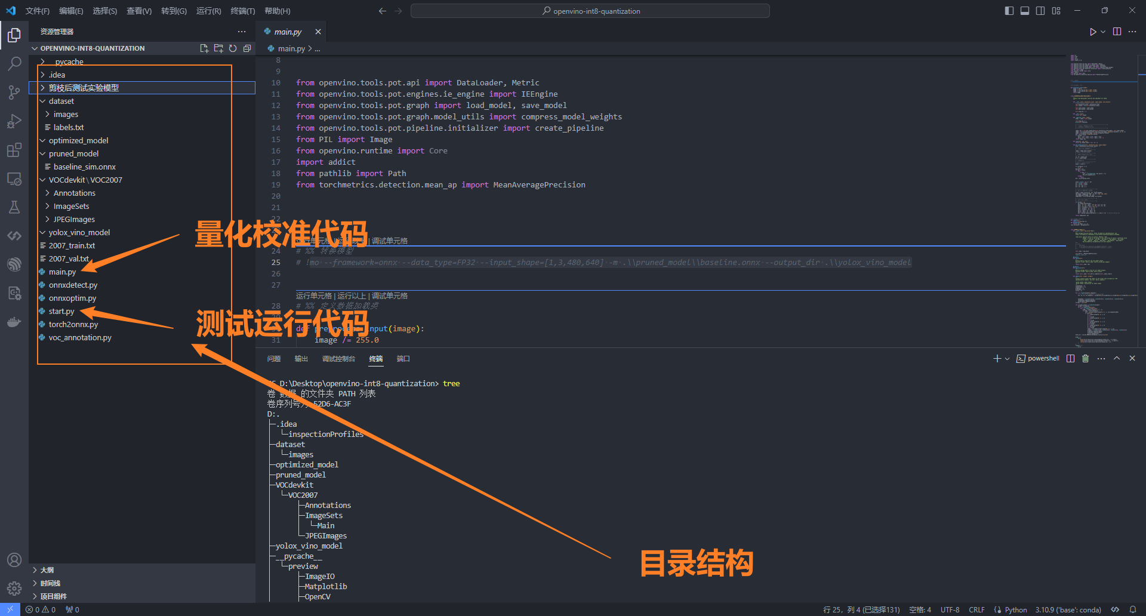Open the Source Control view
Image resolution: width=1146 pixels, height=616 pixels.
[x=14, y=92]
